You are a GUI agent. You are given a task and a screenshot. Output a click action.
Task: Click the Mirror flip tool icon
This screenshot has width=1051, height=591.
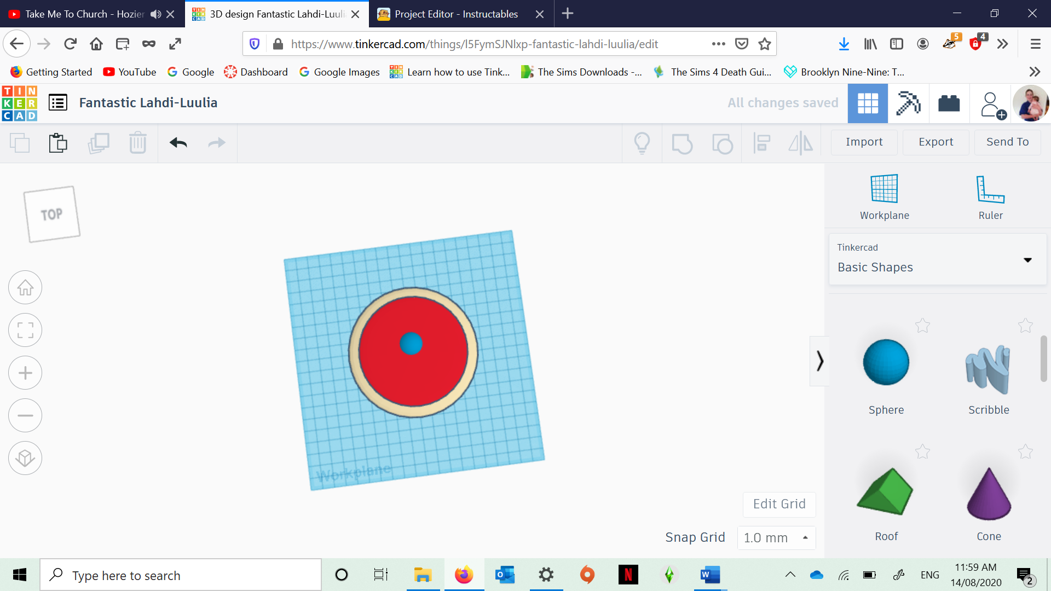pos(801,143)
